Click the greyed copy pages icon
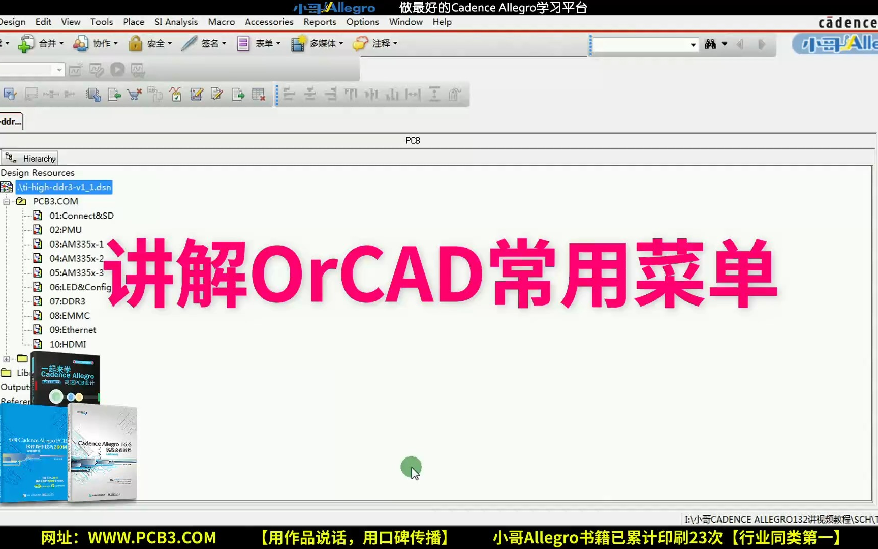The image size is (878, 549). (155, 94)
